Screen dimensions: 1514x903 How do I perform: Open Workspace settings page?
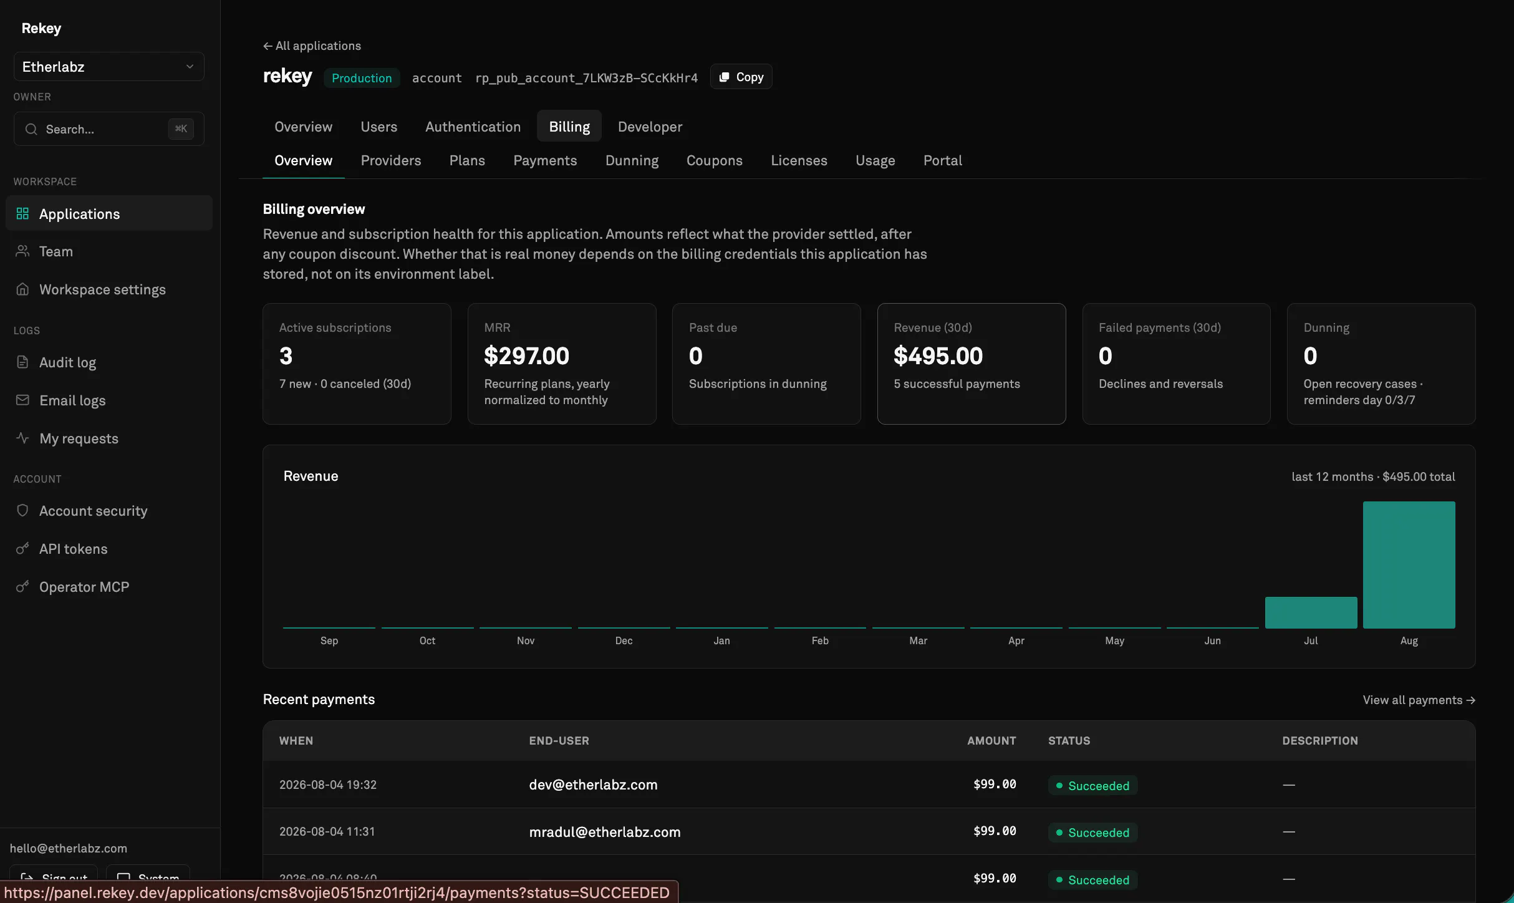click(109, 289)
